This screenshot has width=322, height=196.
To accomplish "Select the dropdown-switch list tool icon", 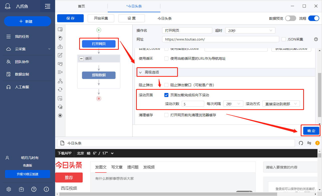I will 60,72.
